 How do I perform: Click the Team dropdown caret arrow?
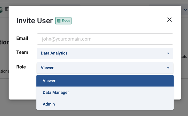point(168,53)
